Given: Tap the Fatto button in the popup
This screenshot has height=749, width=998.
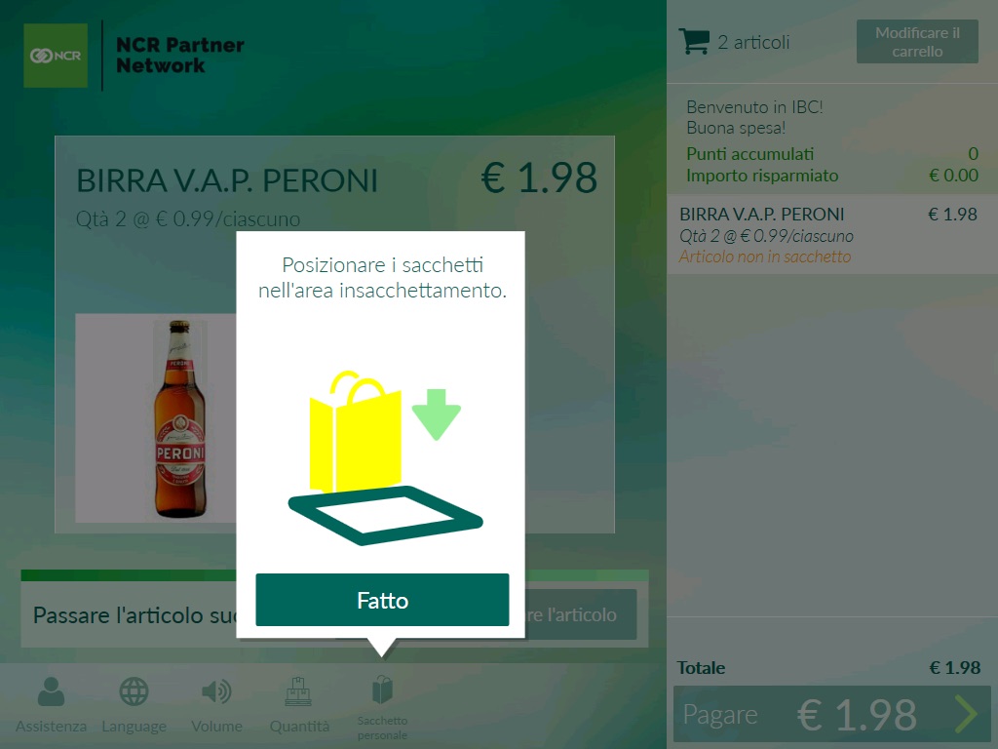Looking at the screenshot, I should (382, 600).
